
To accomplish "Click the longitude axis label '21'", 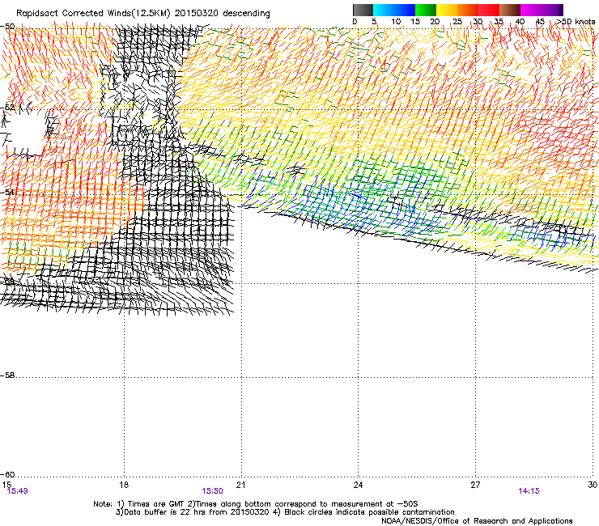I will [240, 485].
